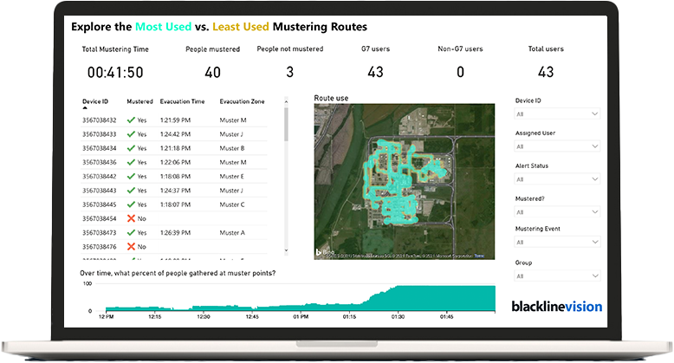Click the green check for device 3567038473

point(131,233)
